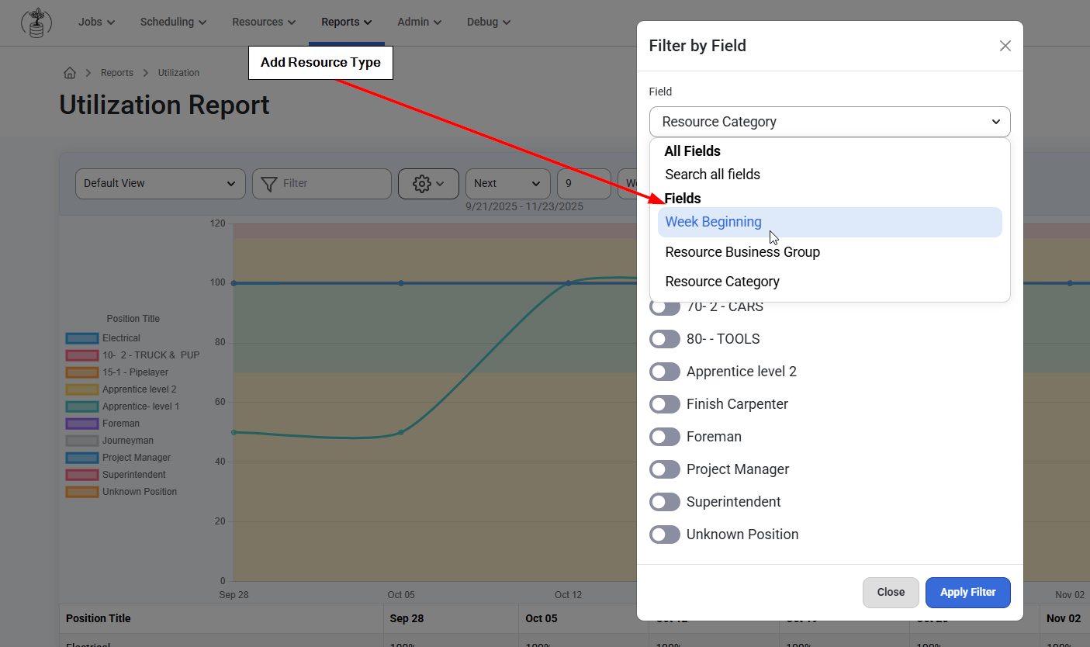This screenshot has height=647, width=1090.
Task: Click the Foreman legend swatch
Action: [82, 424]
